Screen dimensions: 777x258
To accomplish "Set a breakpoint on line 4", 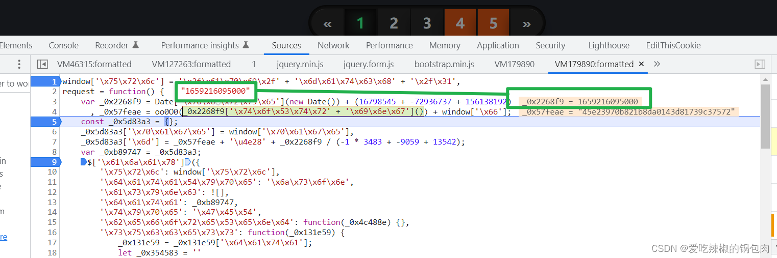I will click(54, 111).
